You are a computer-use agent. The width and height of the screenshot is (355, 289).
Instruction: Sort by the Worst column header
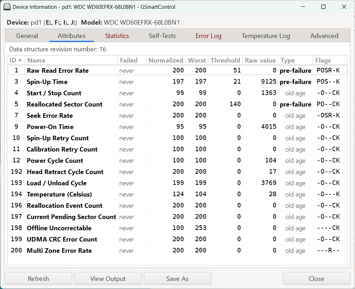coord(197,60)
